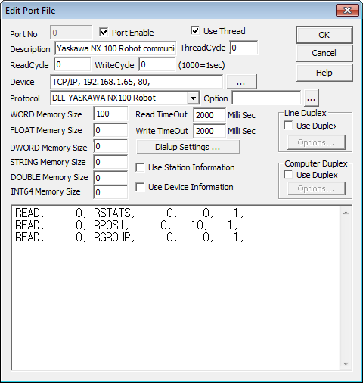Screen dimensions: 363x383
Task: Select the READ RPOSJ line in the list
Action: (x=126, y=225)
